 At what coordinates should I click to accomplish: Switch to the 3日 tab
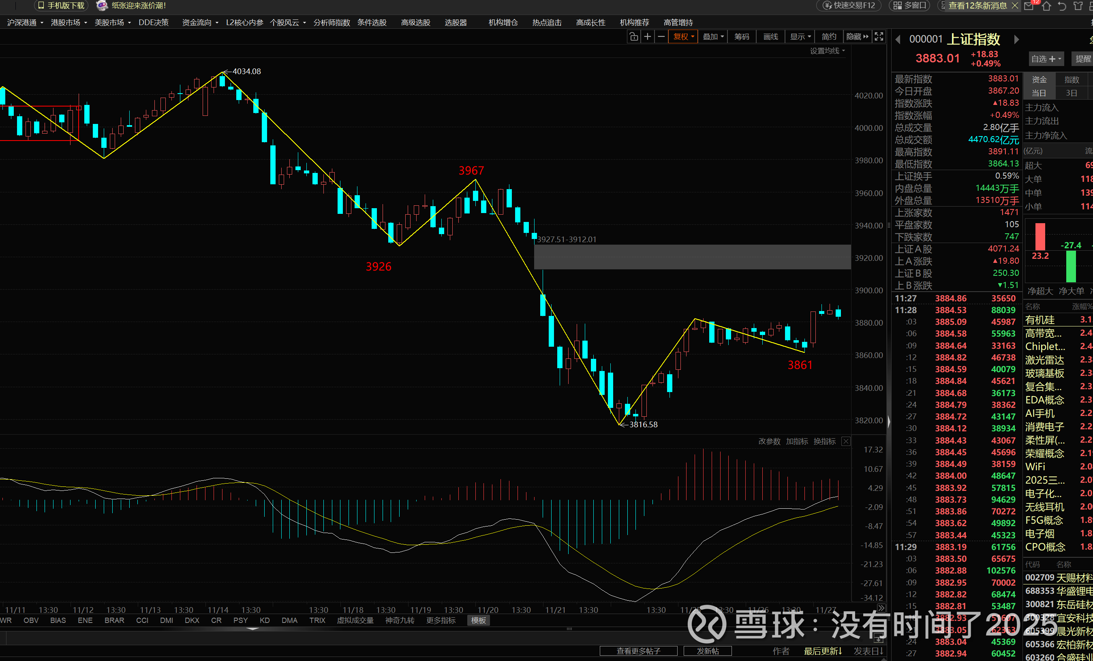(x=1071, y=93)
